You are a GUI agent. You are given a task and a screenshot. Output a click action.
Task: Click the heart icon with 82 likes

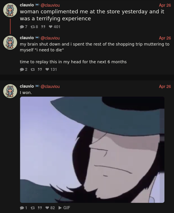(47, 208)
